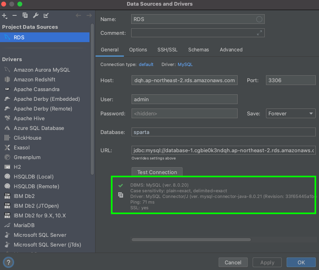This screenshot has width=319, height=270.
Task: Click the horizontal scrollbar in settings pane
Action: click(191, 240)
